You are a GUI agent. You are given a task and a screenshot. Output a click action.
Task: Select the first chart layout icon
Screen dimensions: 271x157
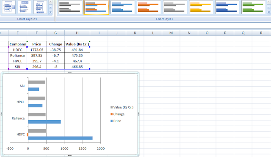8,7
